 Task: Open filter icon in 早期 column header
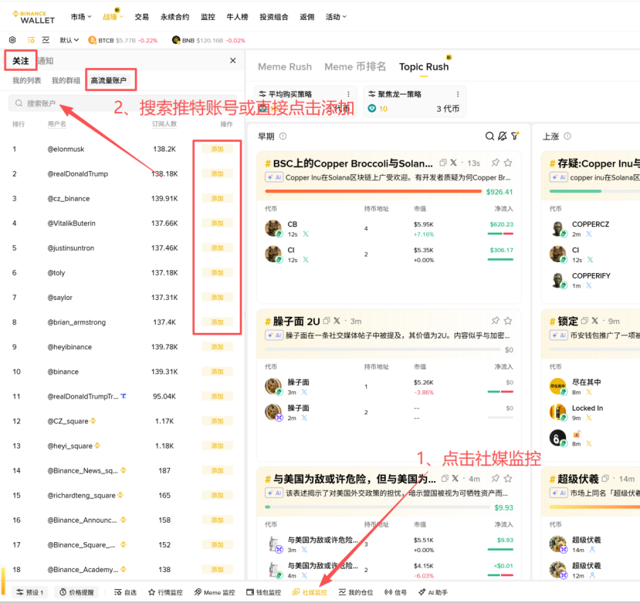pos(515,136)
